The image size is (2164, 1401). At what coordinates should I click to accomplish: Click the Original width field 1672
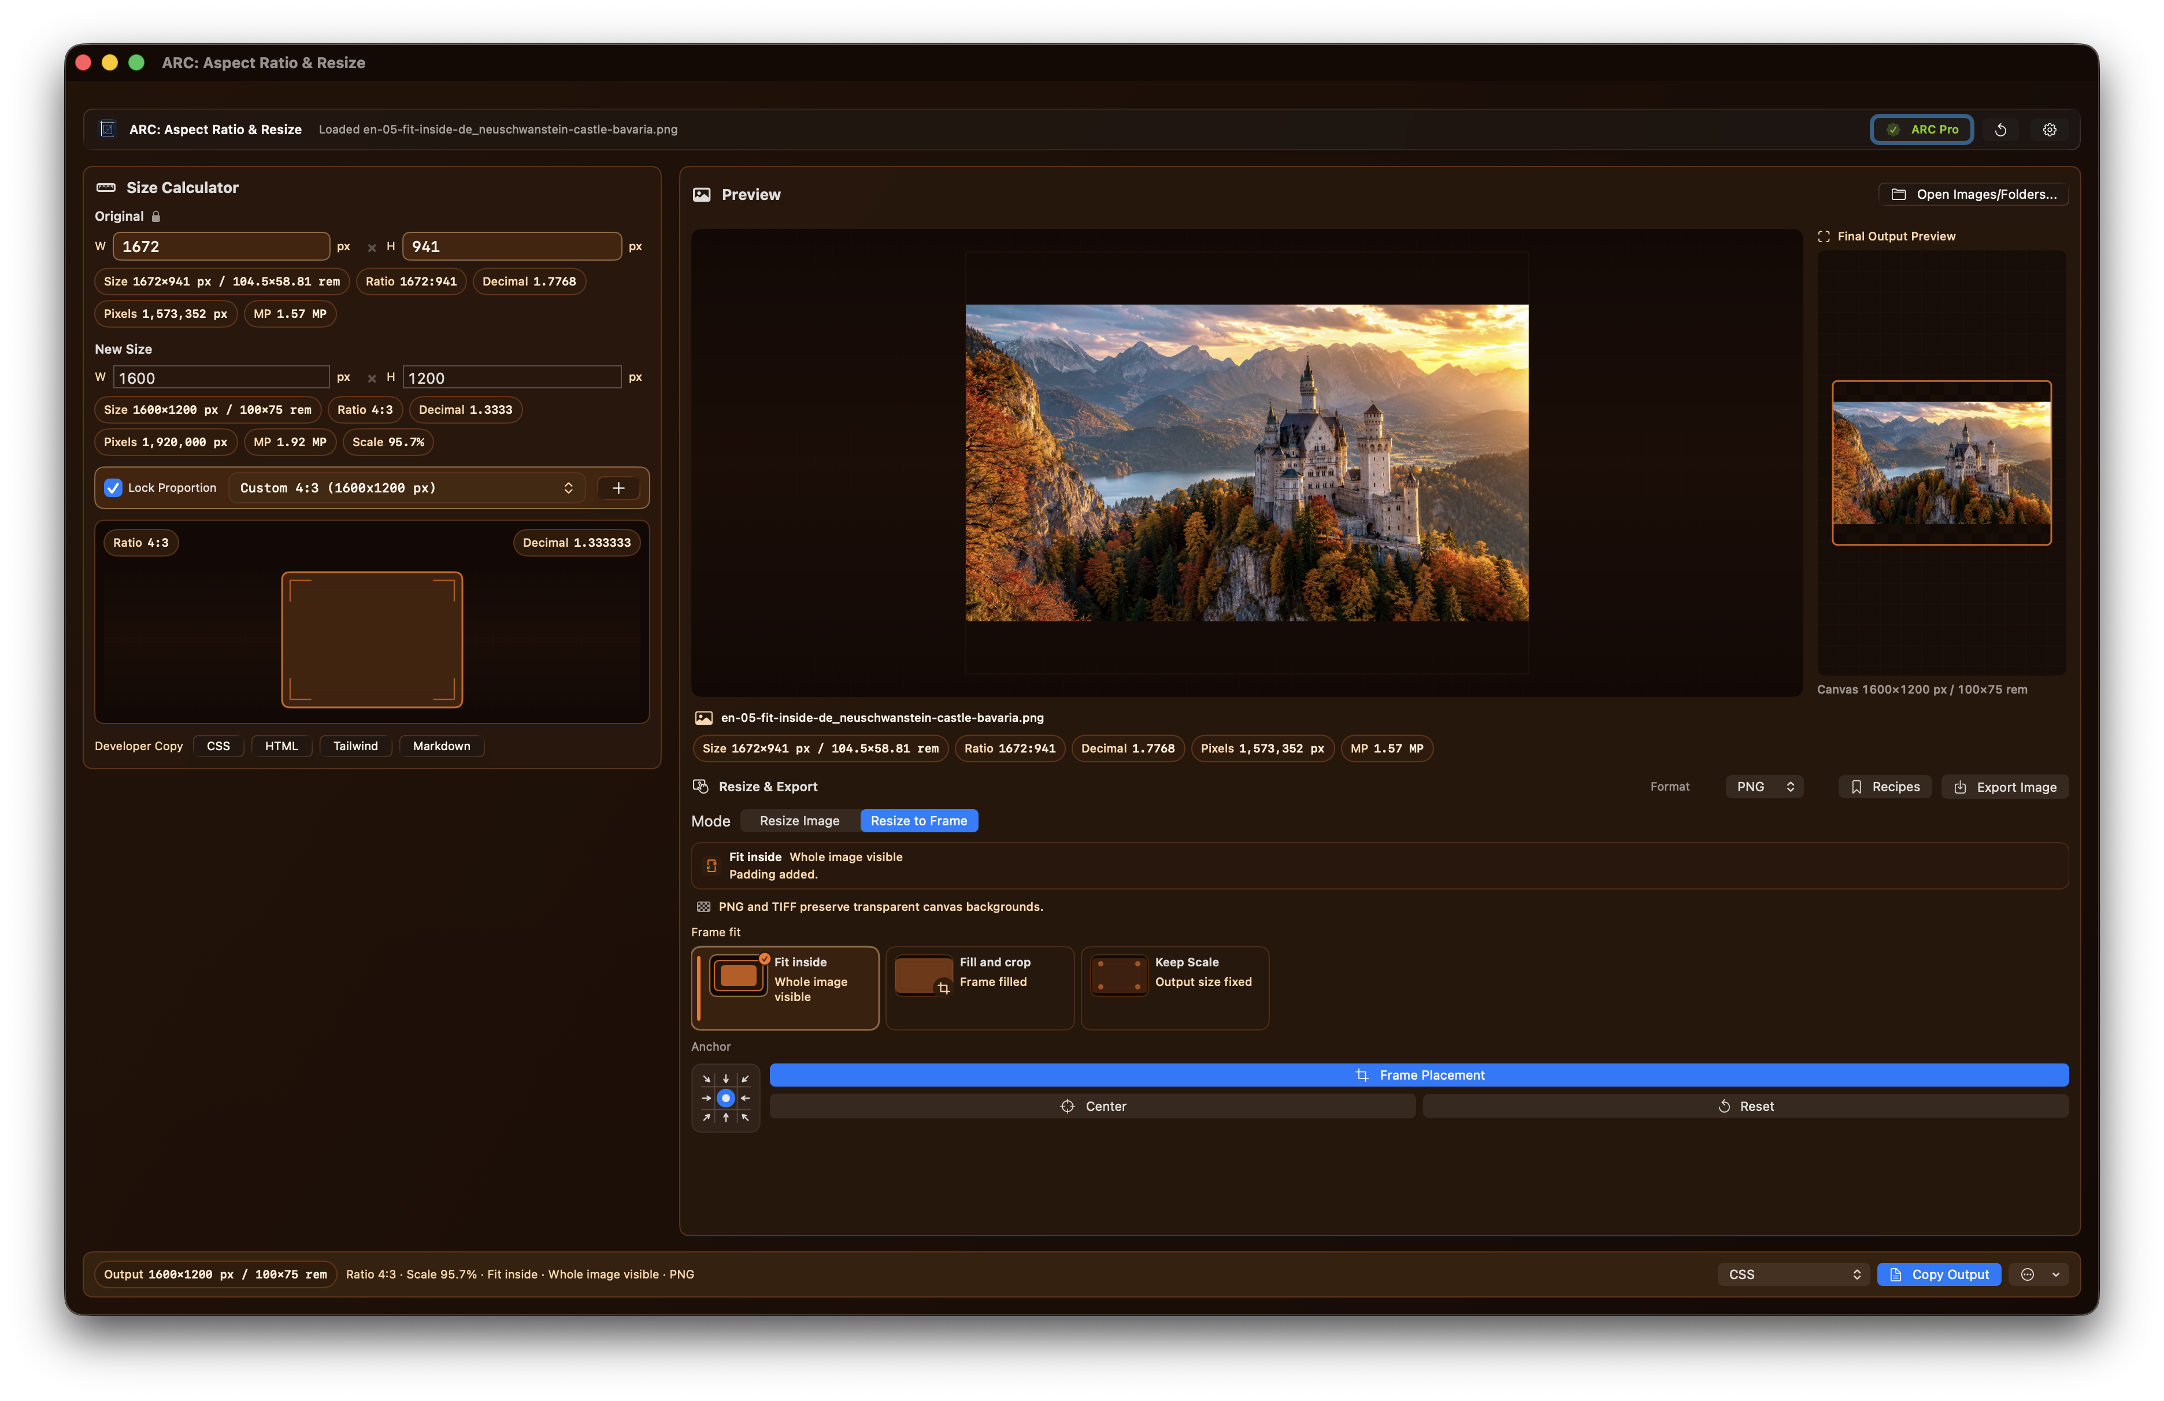(x=221, y=246)
